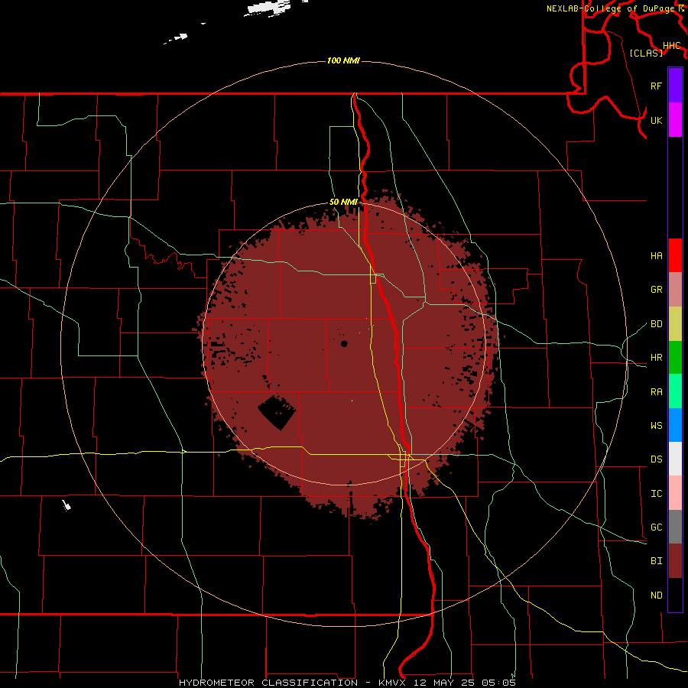Click the BI dark red legend swatch
Screen dimensions: 688x688
click(675, 561)
